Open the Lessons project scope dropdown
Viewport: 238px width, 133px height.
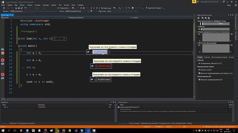[33, 18]
